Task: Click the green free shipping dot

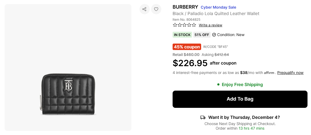Action: click(218, 84)
